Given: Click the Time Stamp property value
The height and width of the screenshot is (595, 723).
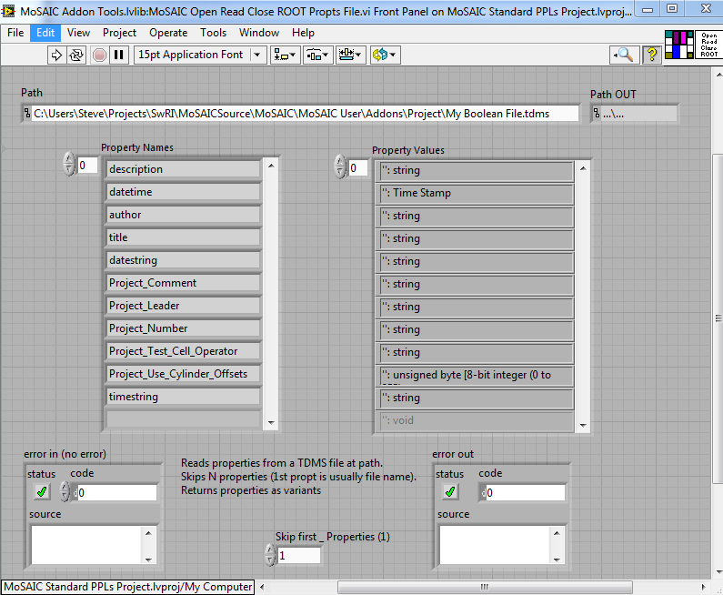Looking at the screenshot, I should click(x=475, y=194).
